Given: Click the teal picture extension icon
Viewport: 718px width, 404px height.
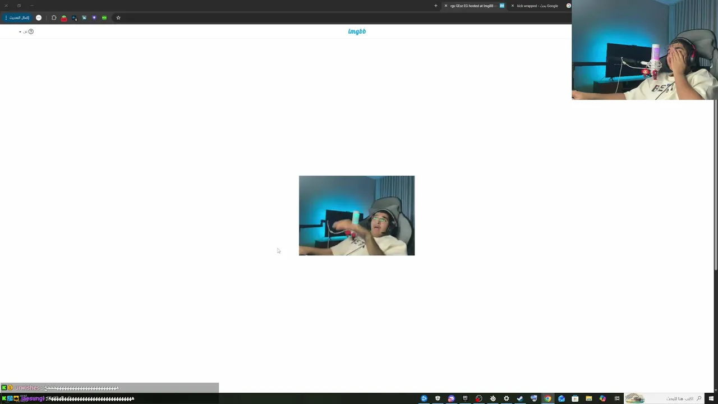Looking at the screenshot, I should (84, 17).
